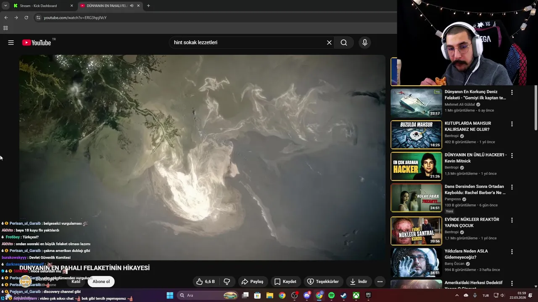Mute the YouTube tab via speaker icon
The height and width of the screenshot is (302, 538).
132,6
